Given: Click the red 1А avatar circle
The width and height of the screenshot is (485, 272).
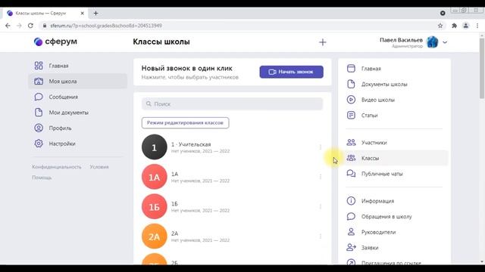Looking at the screenshot, I should pos(155,177).
